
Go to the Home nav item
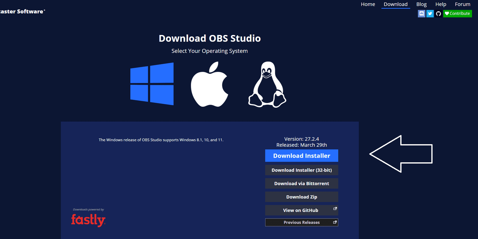pos(368,4)
